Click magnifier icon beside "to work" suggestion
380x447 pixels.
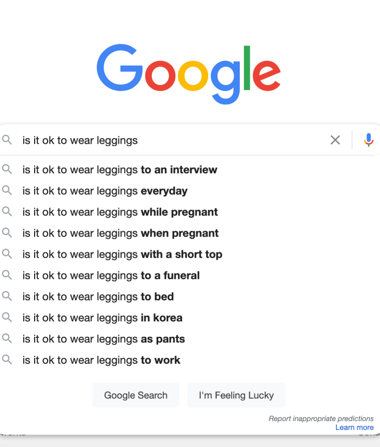click(7, 360)
